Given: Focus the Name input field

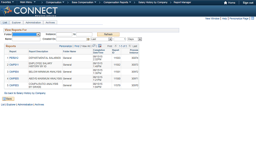Looking at the screenshot, I should (26, 39).
